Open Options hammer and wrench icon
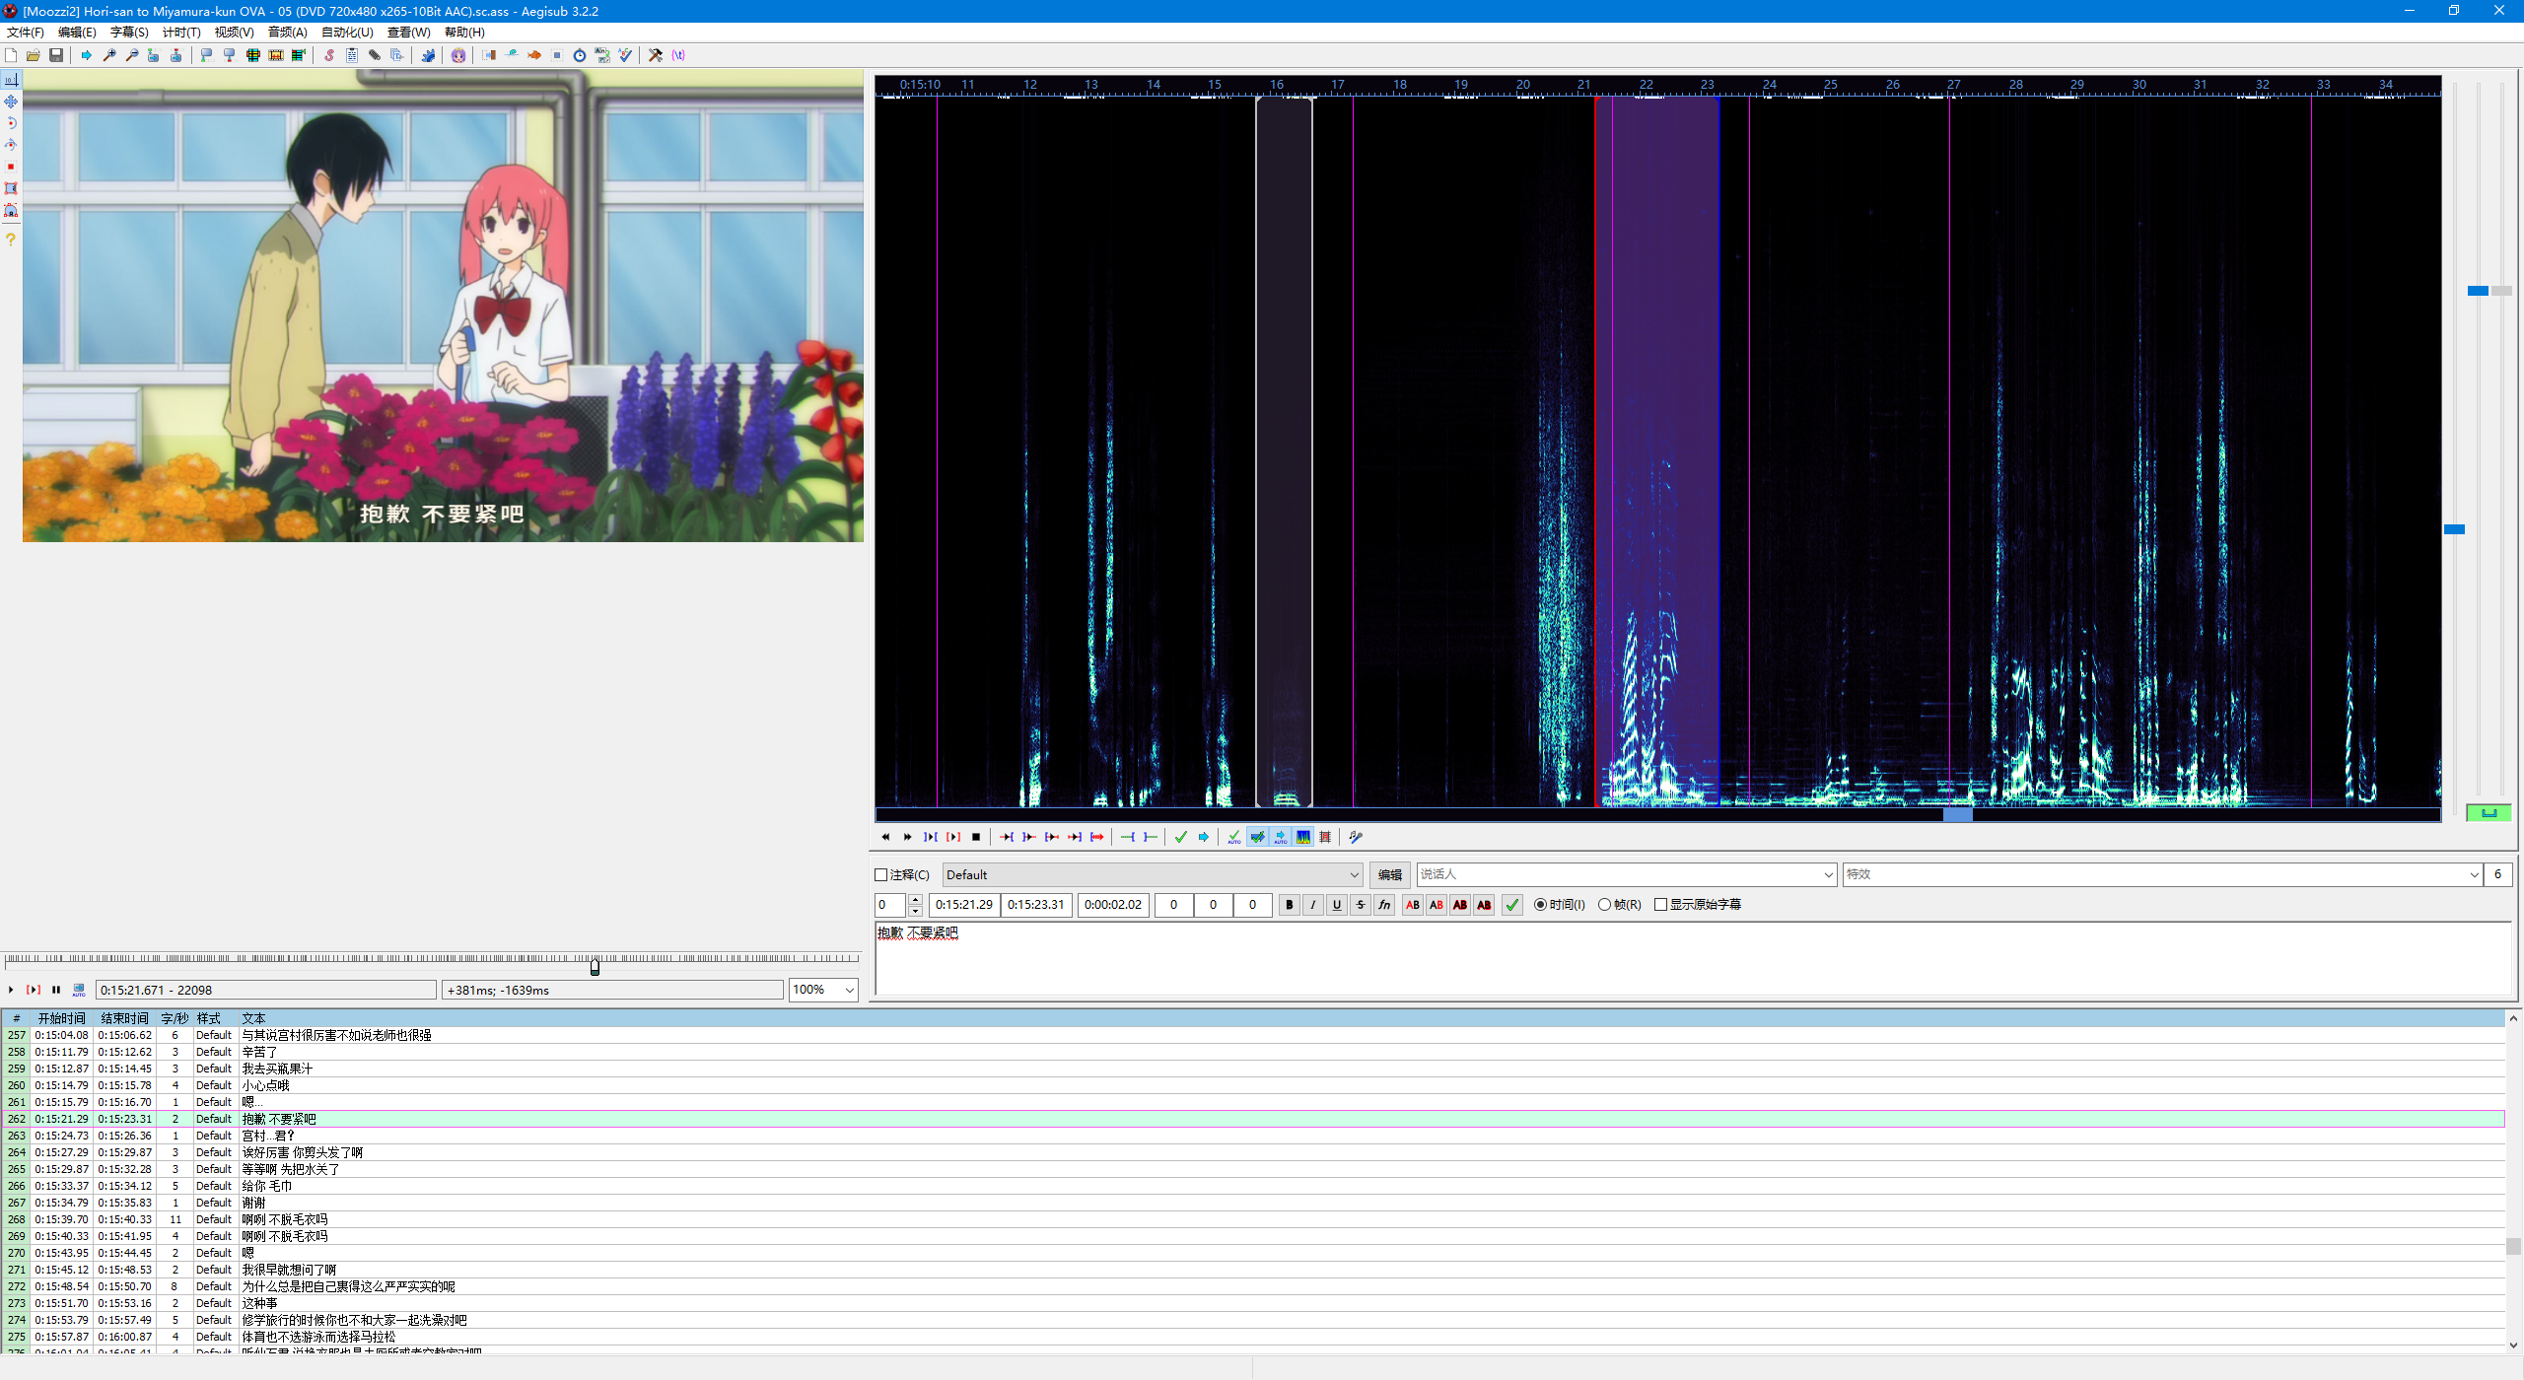This screenshot has height=1380, width=2524. click(x=656, y=55)
